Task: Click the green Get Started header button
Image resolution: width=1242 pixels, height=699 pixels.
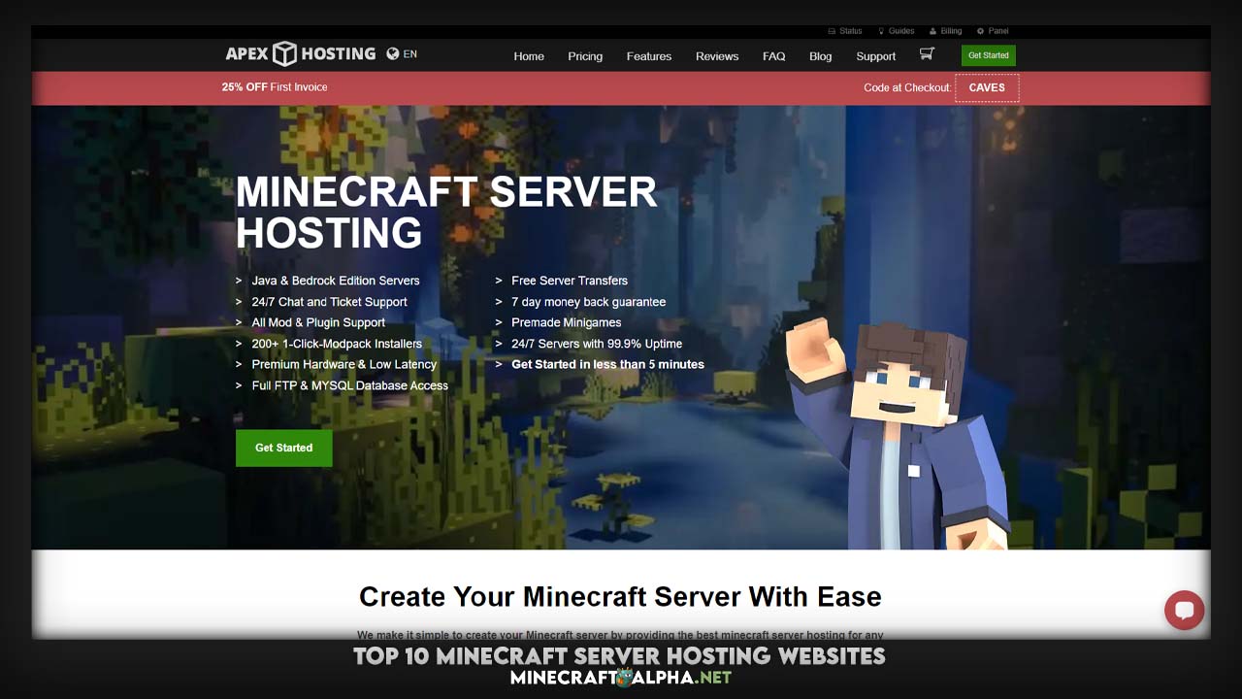Action: pyautogui.click(x=989, y=55)
